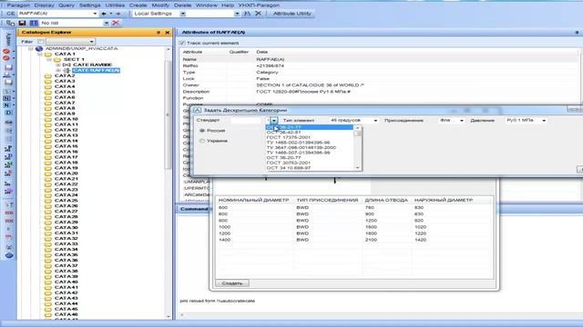Select ГОСТ 30753-2001 in the list
This screenshot has width=583, height=327.
click(x=288, y=163)
